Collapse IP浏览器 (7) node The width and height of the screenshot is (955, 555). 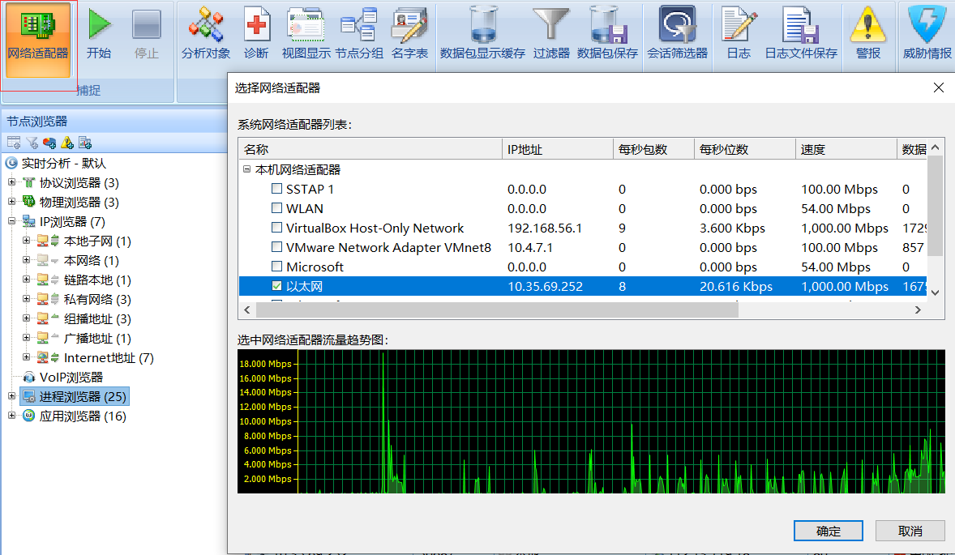(x=11, y=221)
